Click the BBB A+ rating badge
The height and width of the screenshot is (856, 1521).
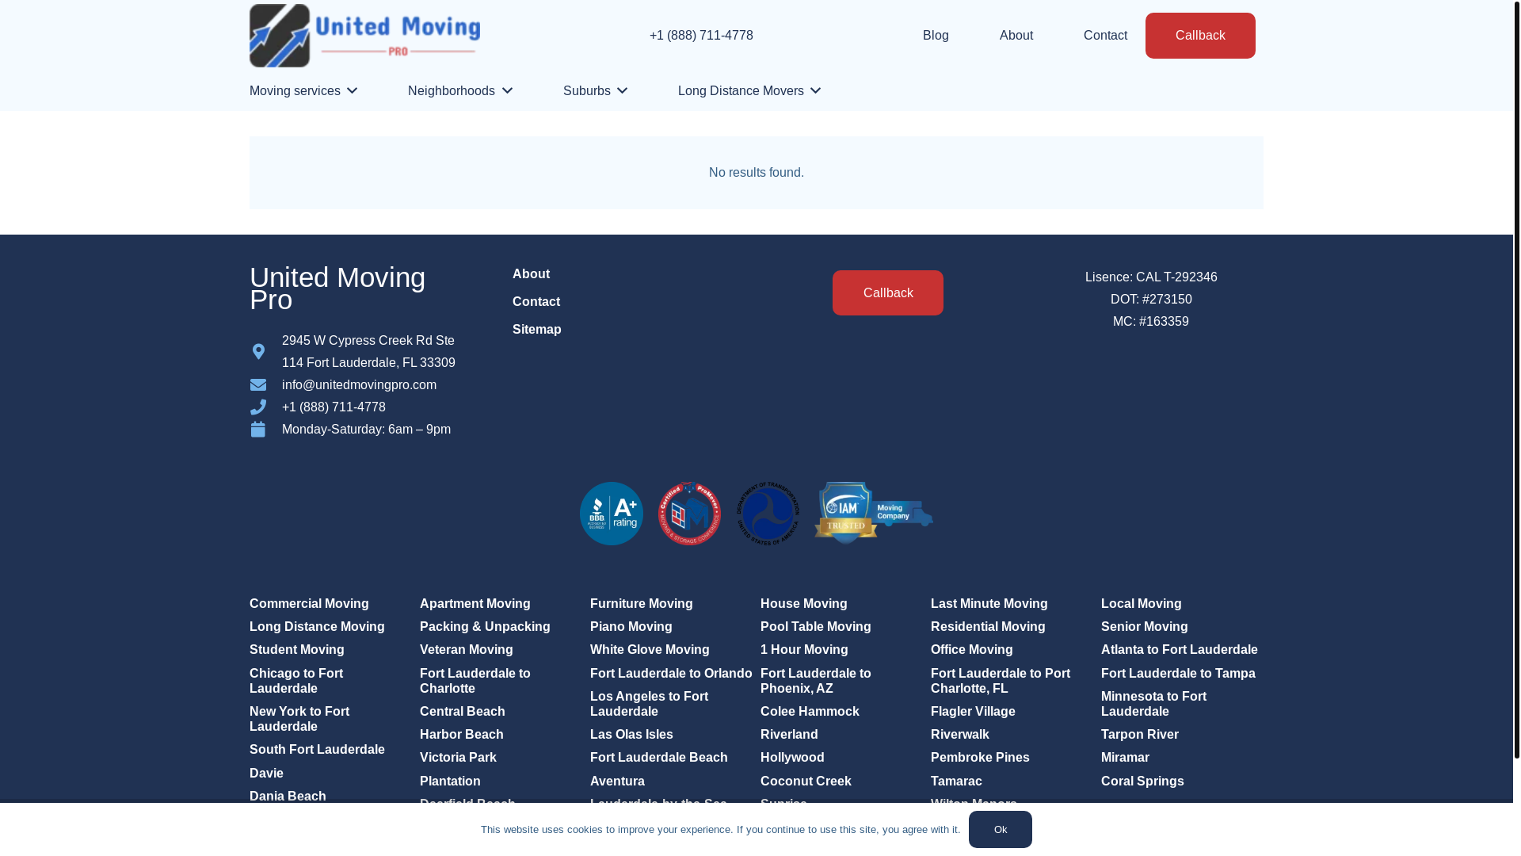coord(612,514)
